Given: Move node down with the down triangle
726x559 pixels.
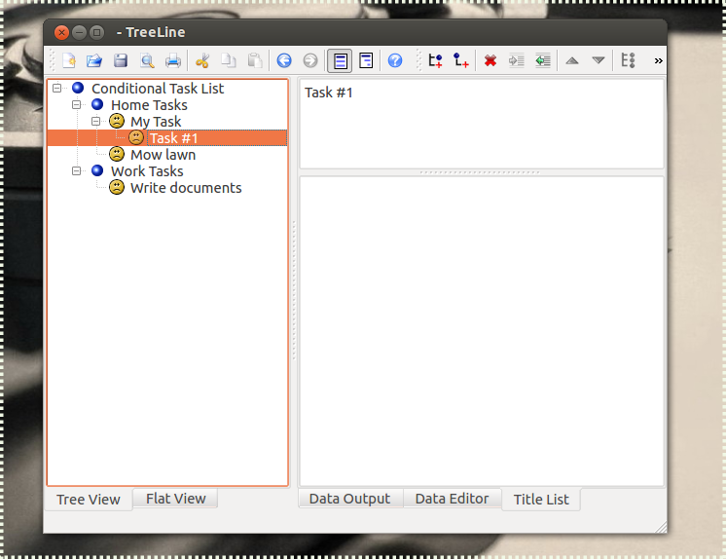Looking at the screenshot, I should [x=599, y=60].
